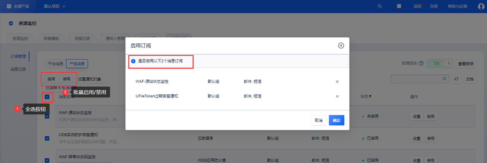Open the user account avatar

[x=481, y=6]
